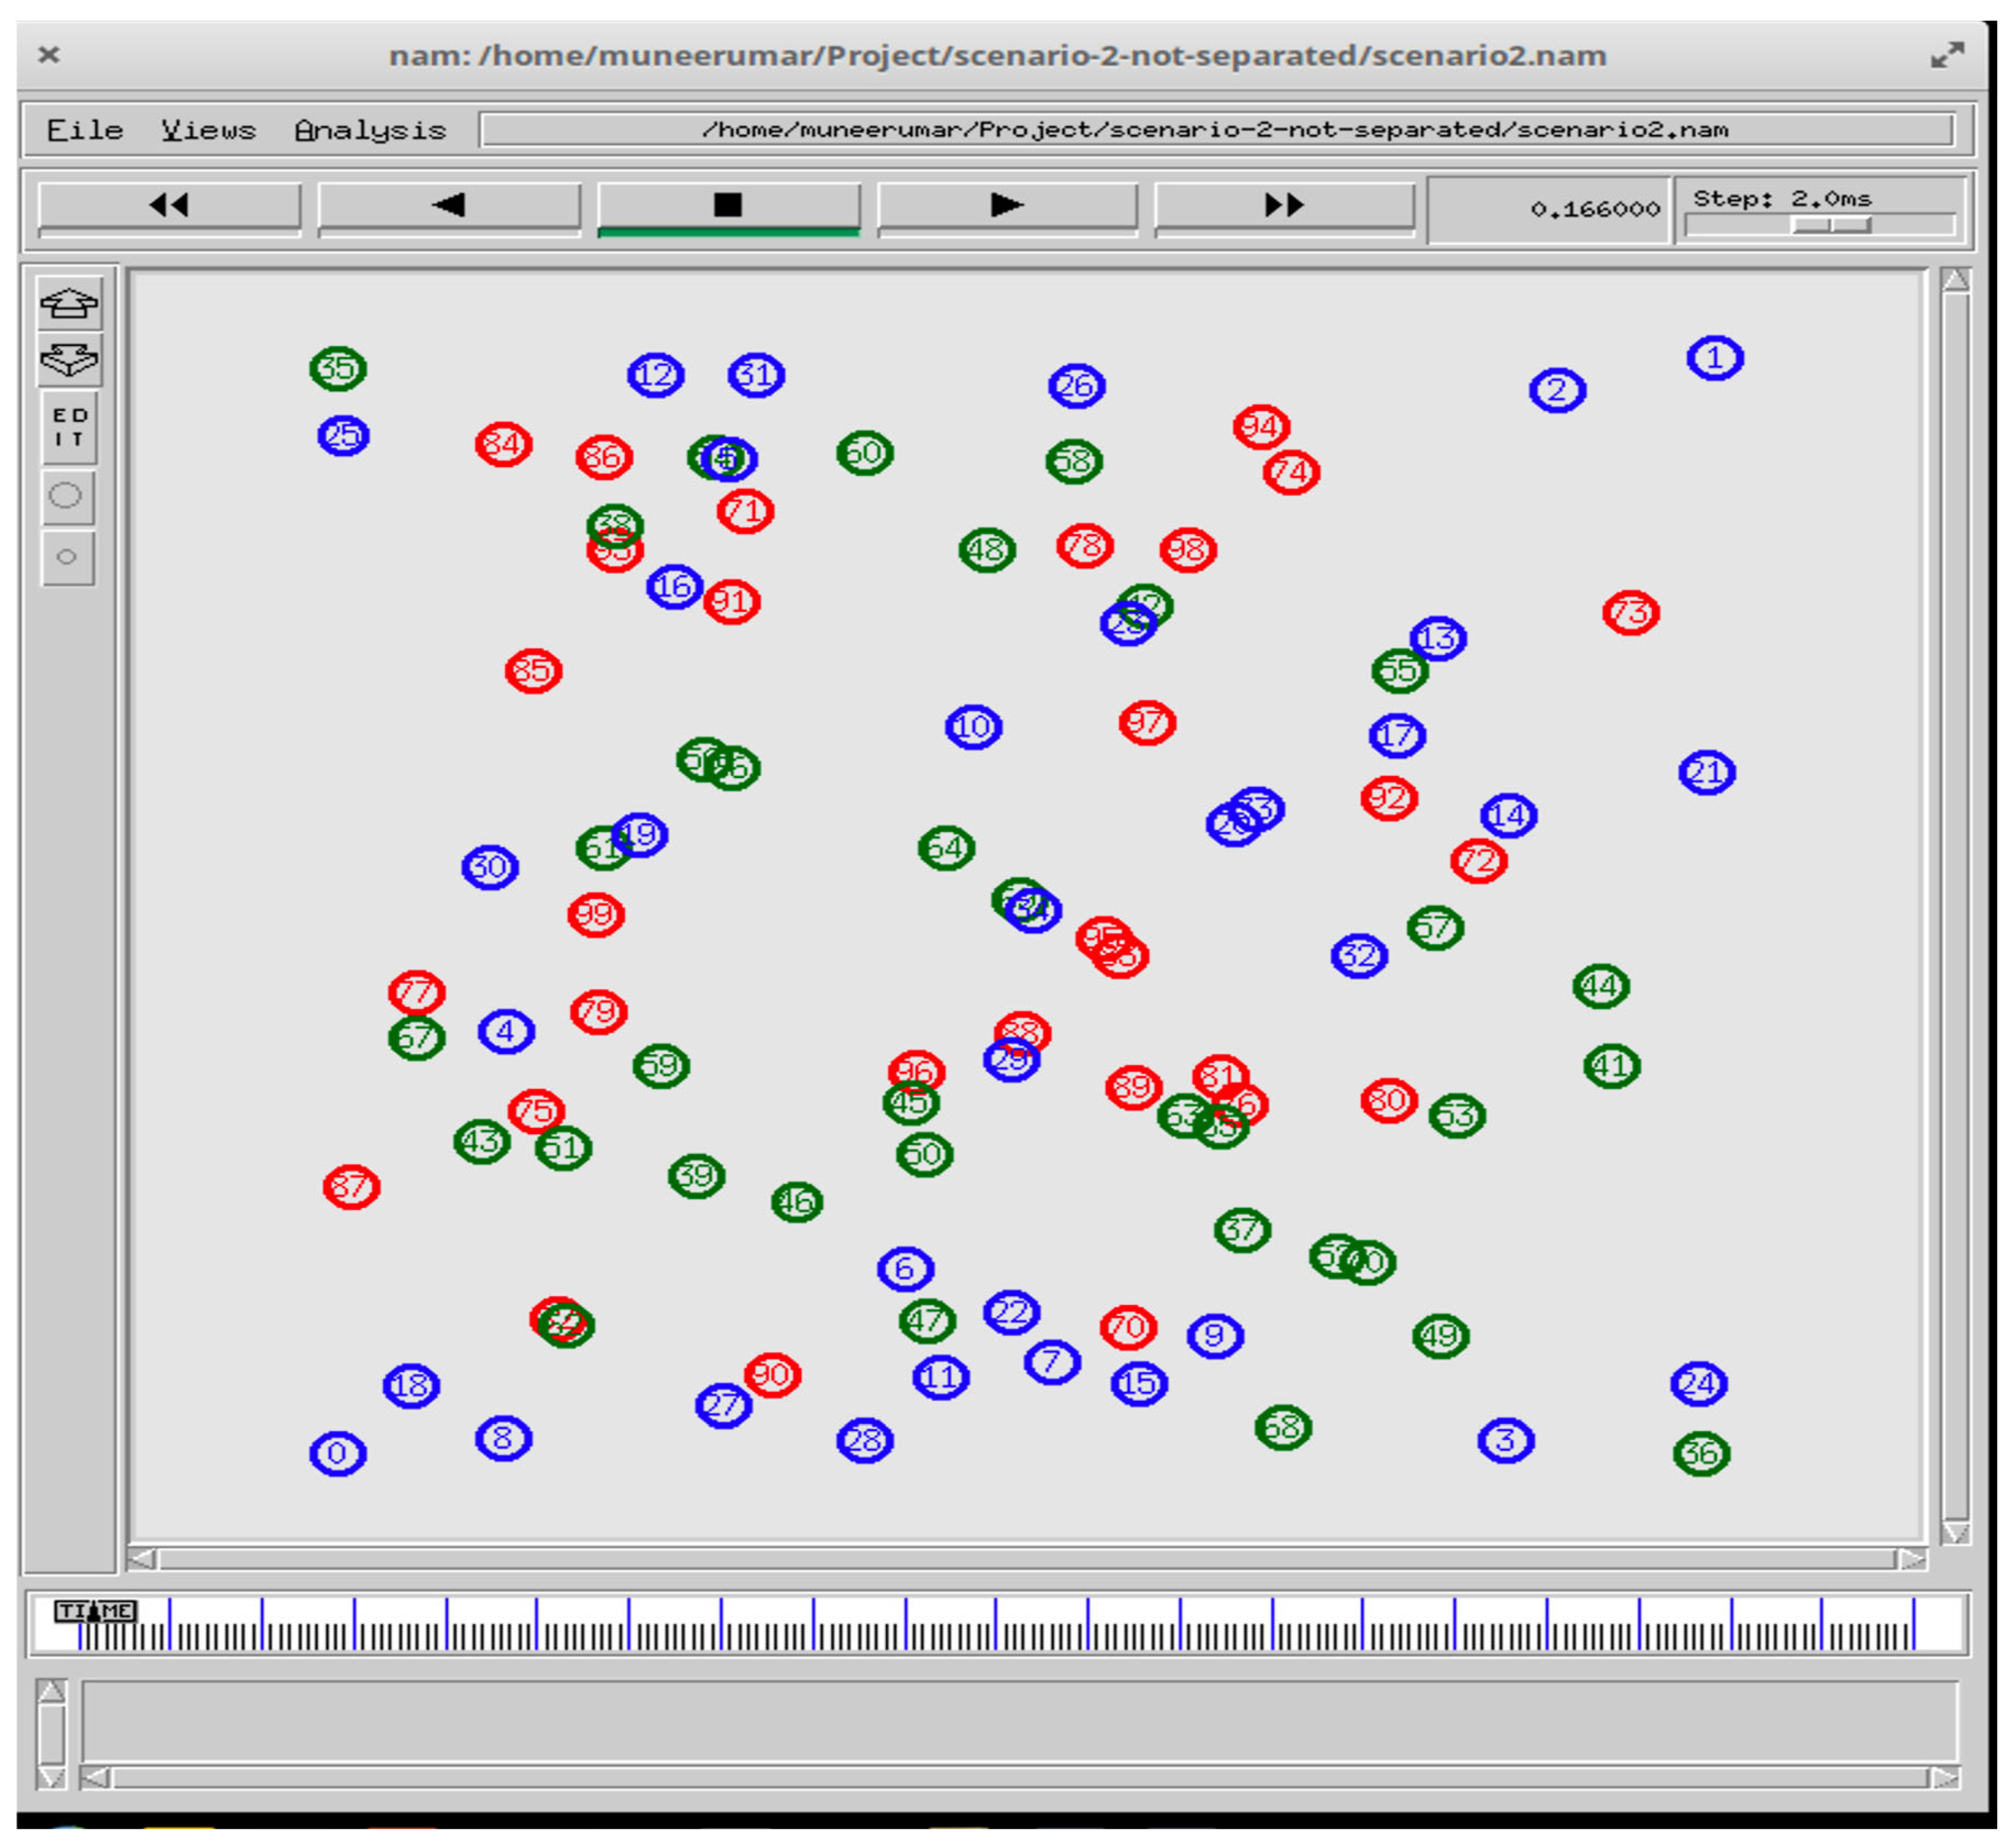Image resolution: width=2012 pixels, height=1848 pixels.
Task: Click the rewind playback button
Action: (169, 205)
